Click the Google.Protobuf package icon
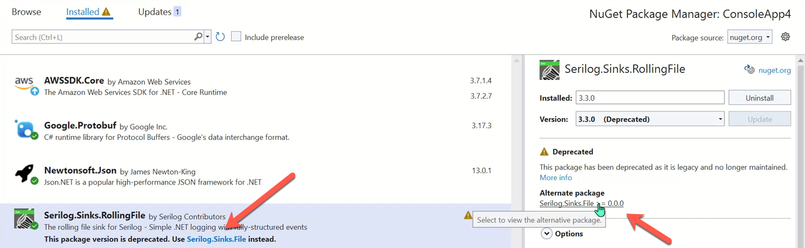This screenshot has height=248, width=805. tap(26, 130)
